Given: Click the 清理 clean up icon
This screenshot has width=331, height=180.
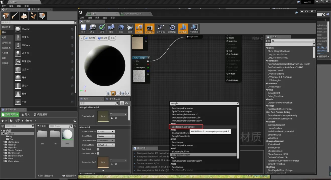Looking at the screenshot, I should click(130, 27).
